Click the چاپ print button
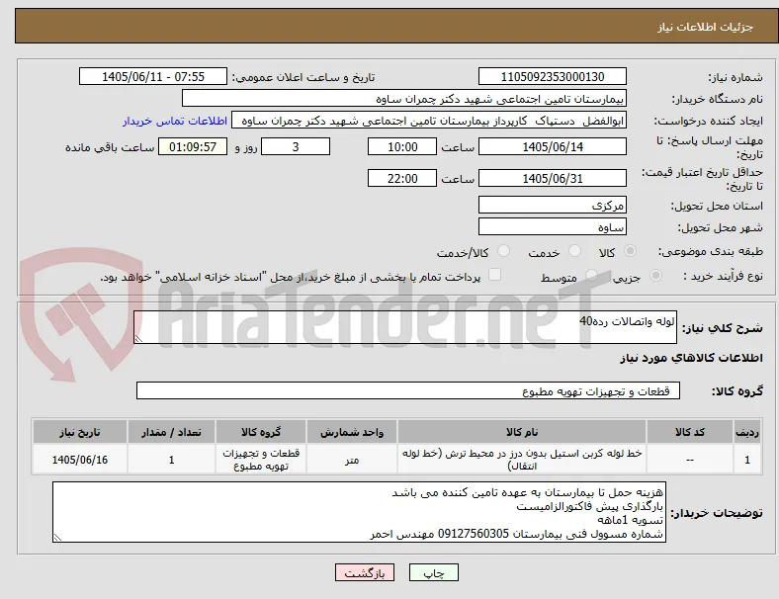Viewport: 779px width, 599px height. click(x=434, y=572)
